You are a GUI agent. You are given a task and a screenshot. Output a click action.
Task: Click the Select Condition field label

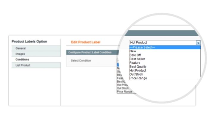[81, 61]
